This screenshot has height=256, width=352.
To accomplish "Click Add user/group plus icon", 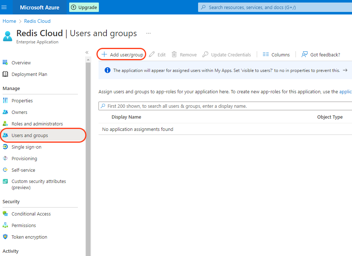I will [x=104, y=55].
